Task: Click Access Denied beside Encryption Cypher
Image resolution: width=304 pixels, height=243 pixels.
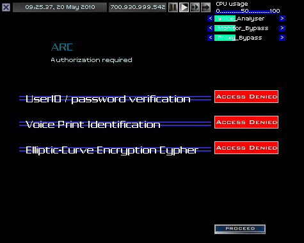Action: (x=246, y=148)
